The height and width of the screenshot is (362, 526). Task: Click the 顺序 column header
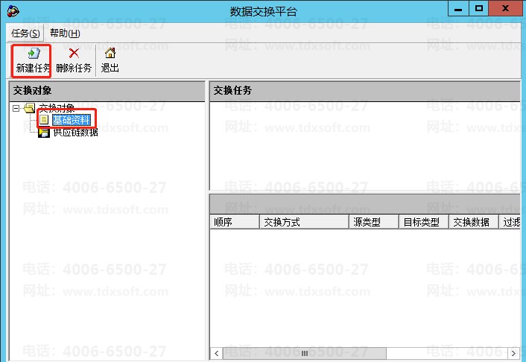click(x=235, y=222)
